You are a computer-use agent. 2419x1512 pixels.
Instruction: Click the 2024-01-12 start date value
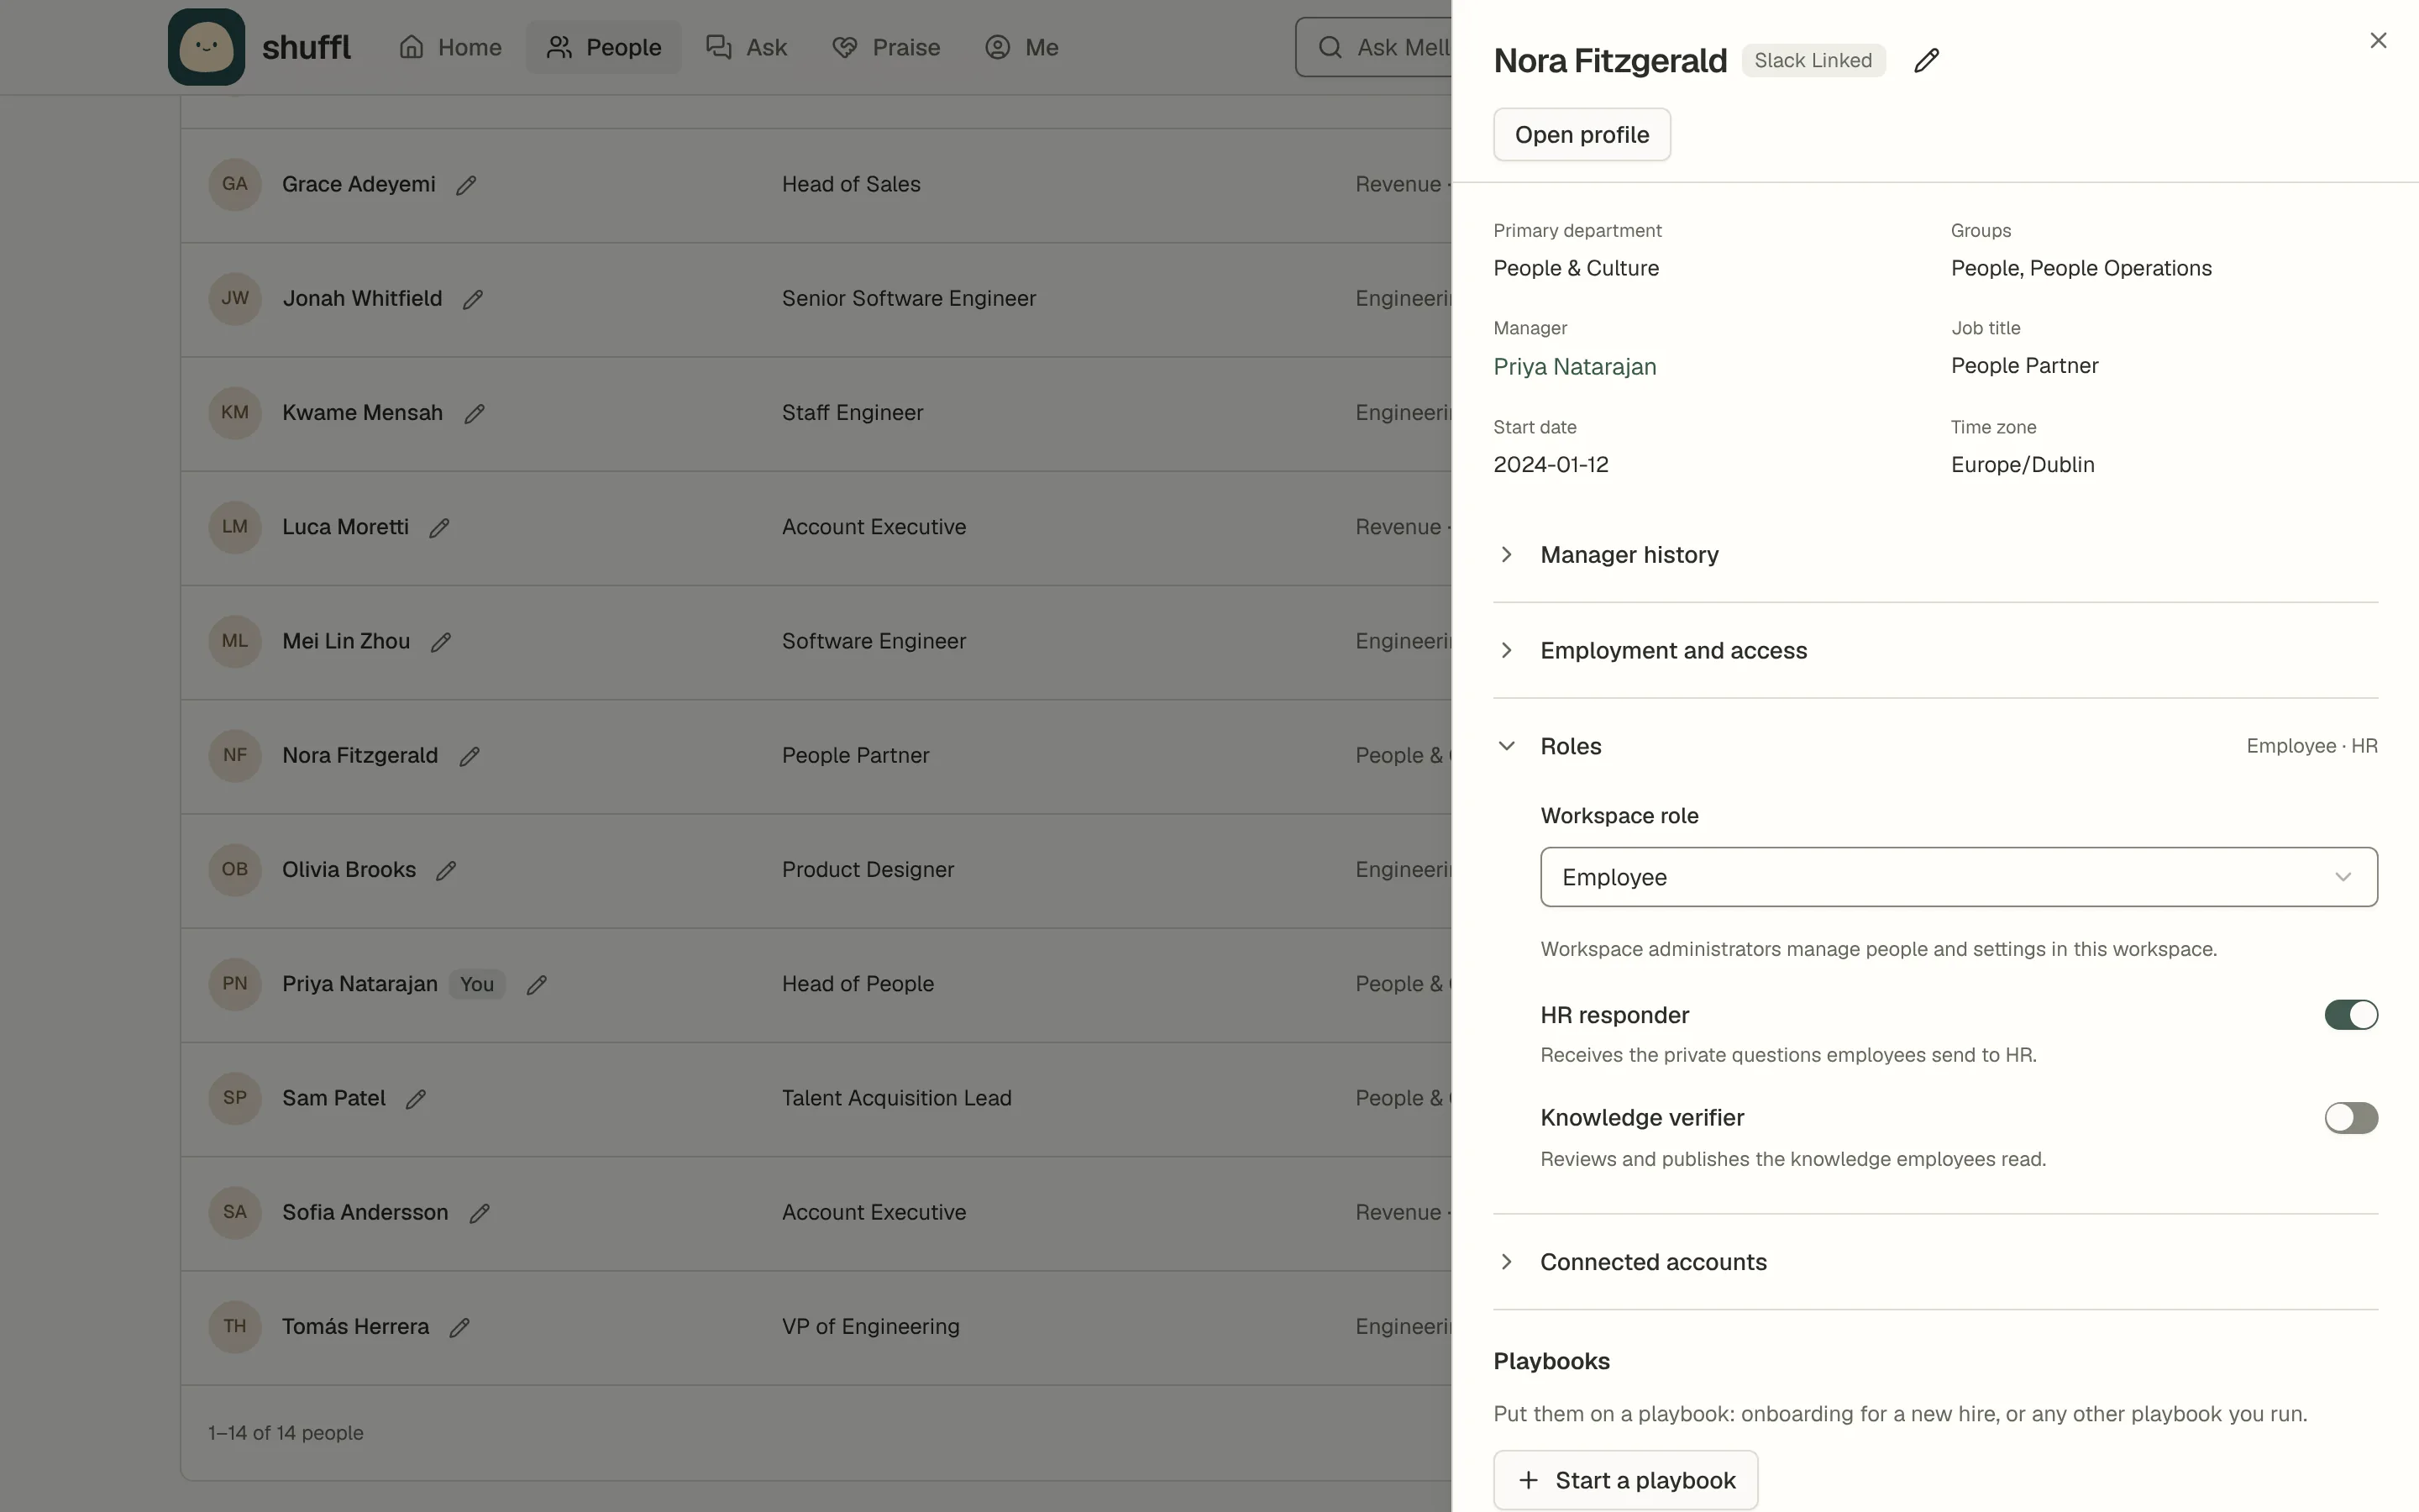tap(1551, 465)
